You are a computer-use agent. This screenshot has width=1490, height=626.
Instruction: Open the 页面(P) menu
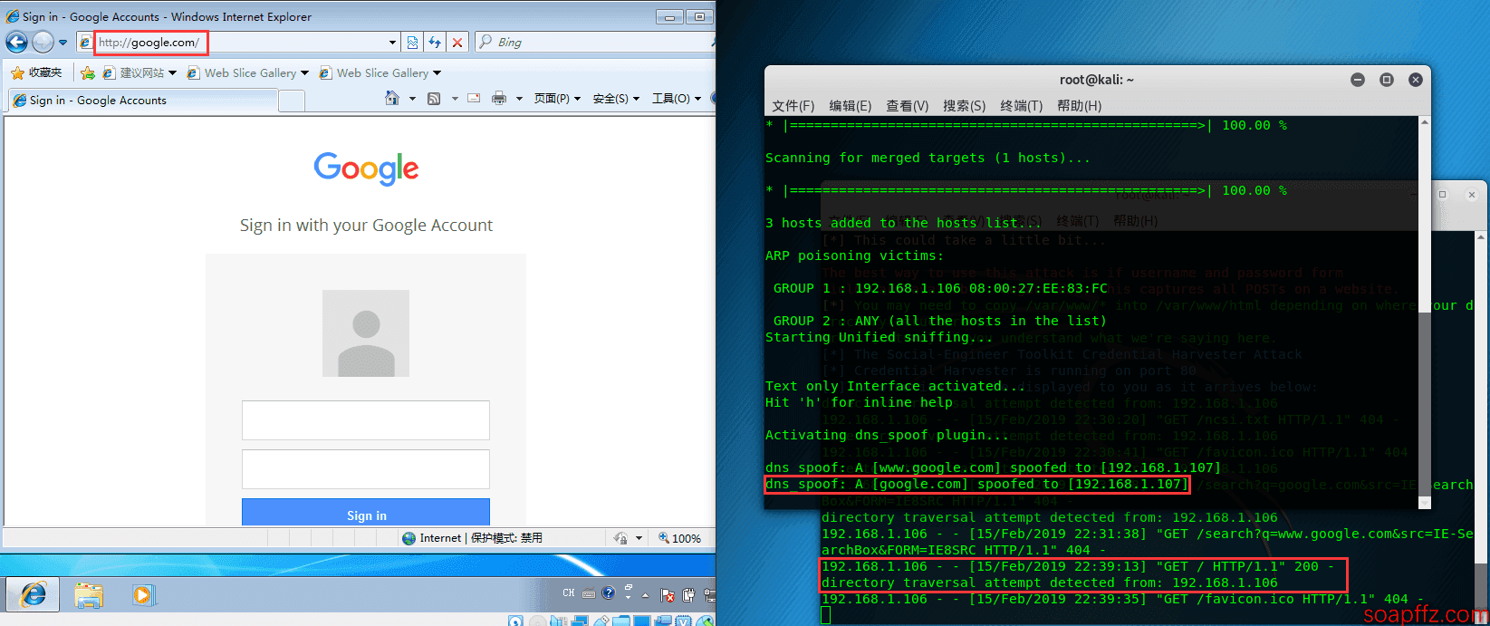pyautogui.click(x=557, y=98)
